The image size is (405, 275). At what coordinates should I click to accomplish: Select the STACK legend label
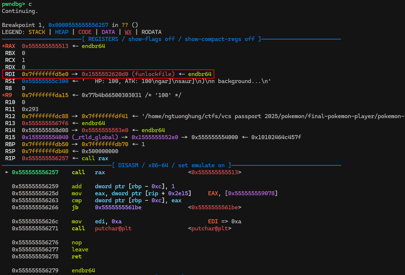(x=37, y=32)
